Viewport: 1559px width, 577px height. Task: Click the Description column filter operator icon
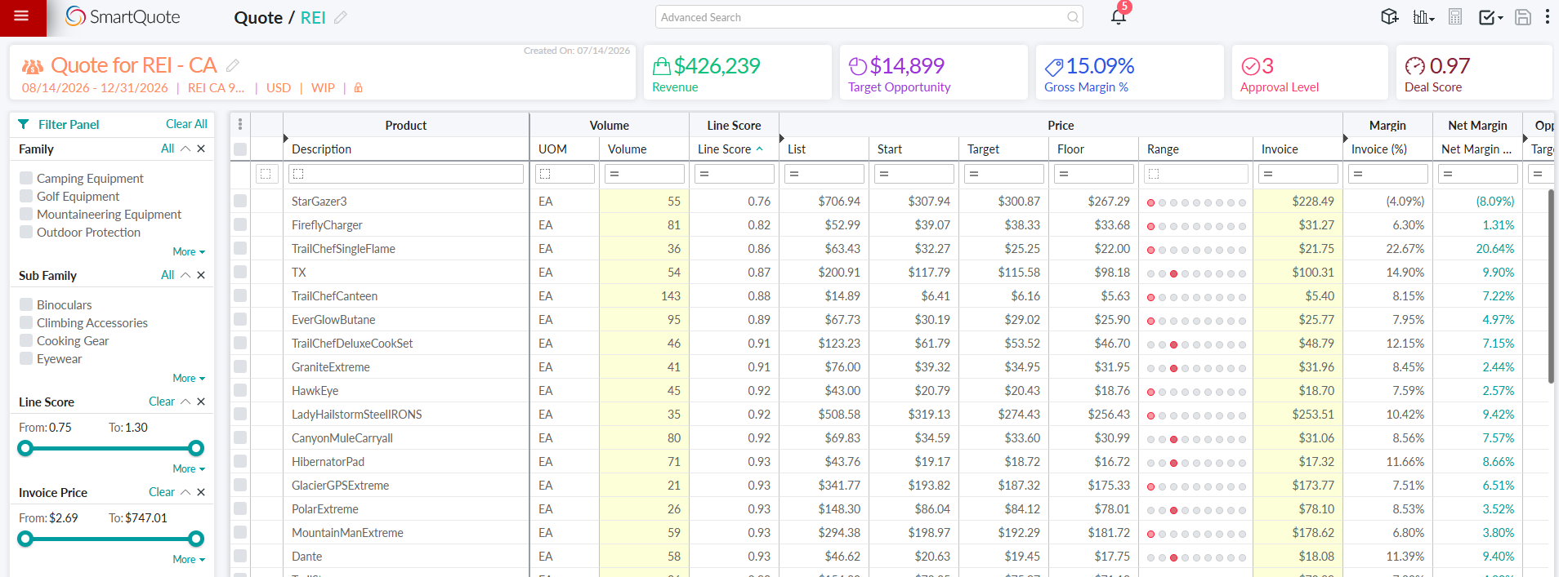298,174
